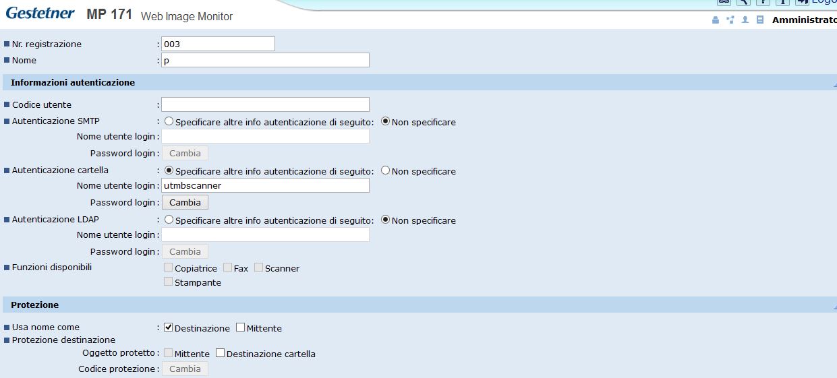
Task: Click the document list icon before Amministratore
Action: pos(760,20)
